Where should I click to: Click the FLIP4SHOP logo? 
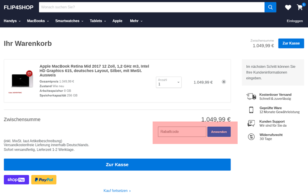click(x=18, y=7)
